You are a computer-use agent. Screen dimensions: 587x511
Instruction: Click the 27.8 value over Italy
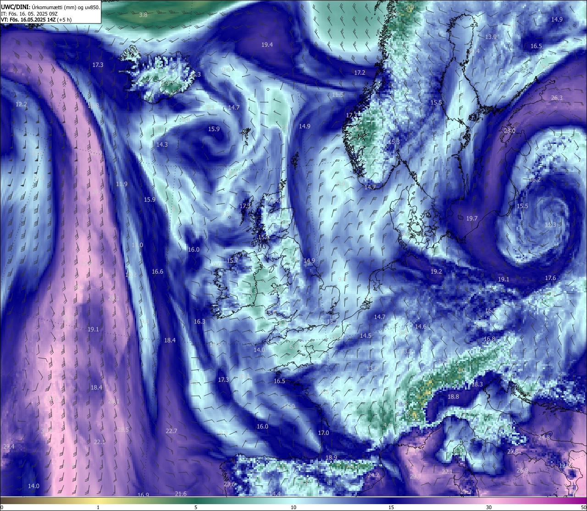[513, 452]
